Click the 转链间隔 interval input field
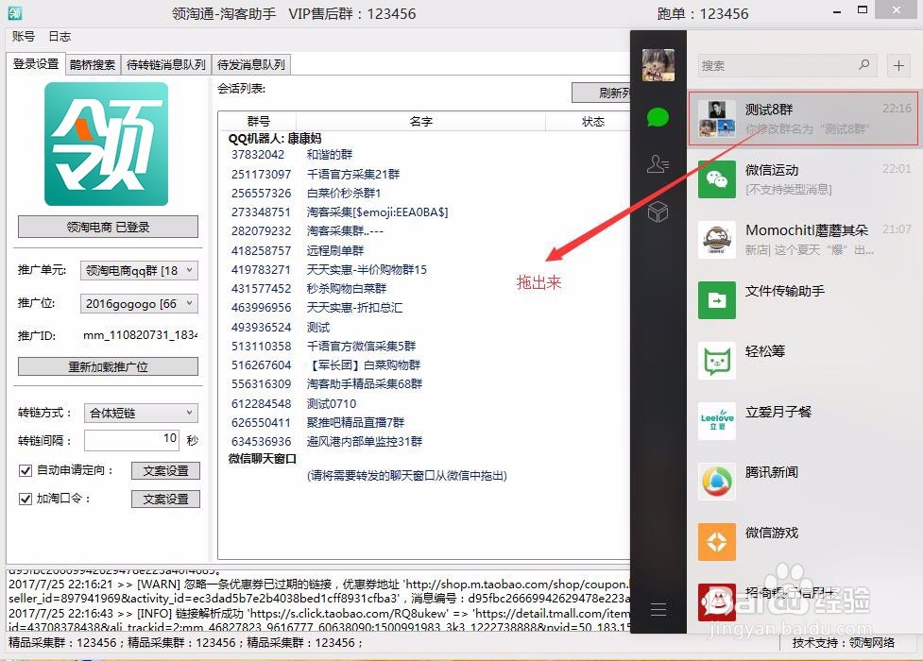The image size is (923, 661). point(132,439)
